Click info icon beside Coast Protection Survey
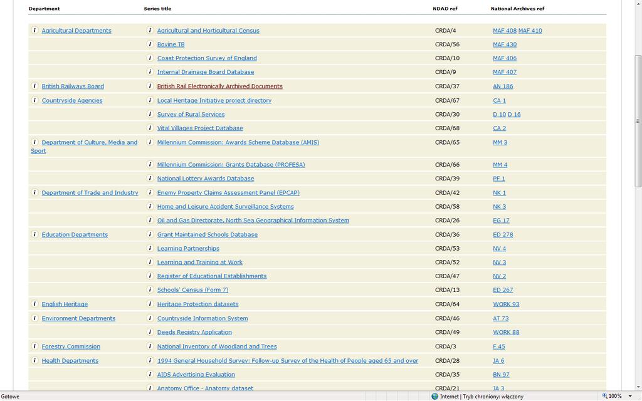The height and width of the screenshot is (401, 642). [150, 58]
